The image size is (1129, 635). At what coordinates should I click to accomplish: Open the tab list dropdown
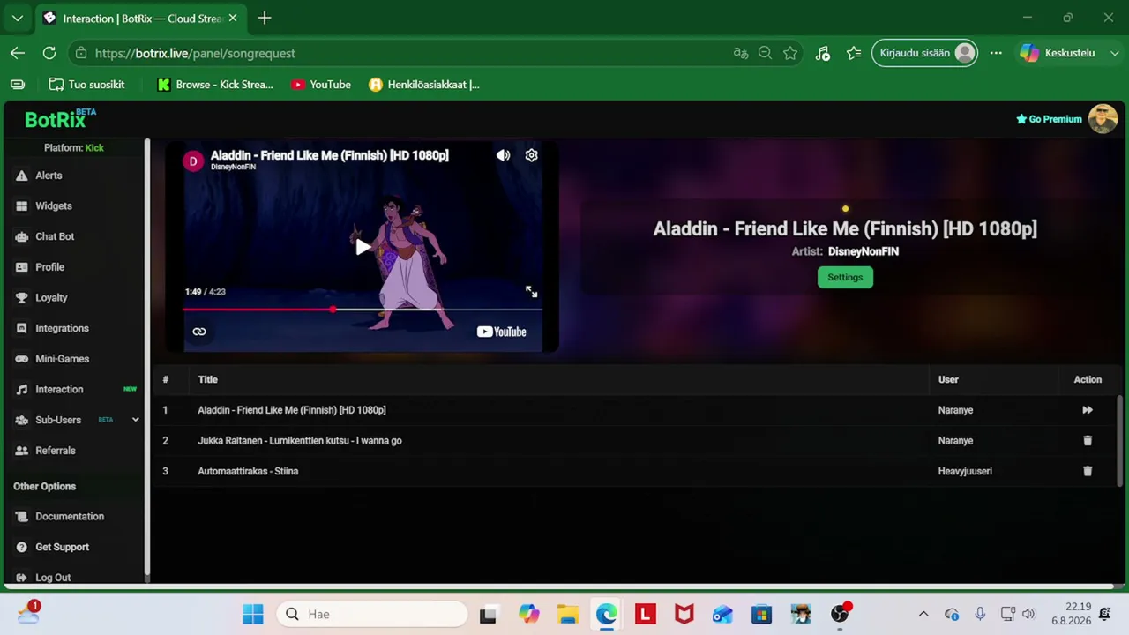coord(18,18)
